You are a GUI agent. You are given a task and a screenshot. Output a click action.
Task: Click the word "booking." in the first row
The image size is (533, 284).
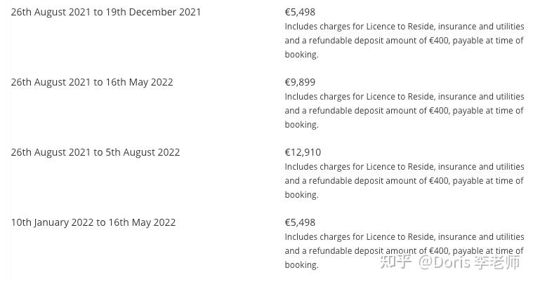(301, 55)
